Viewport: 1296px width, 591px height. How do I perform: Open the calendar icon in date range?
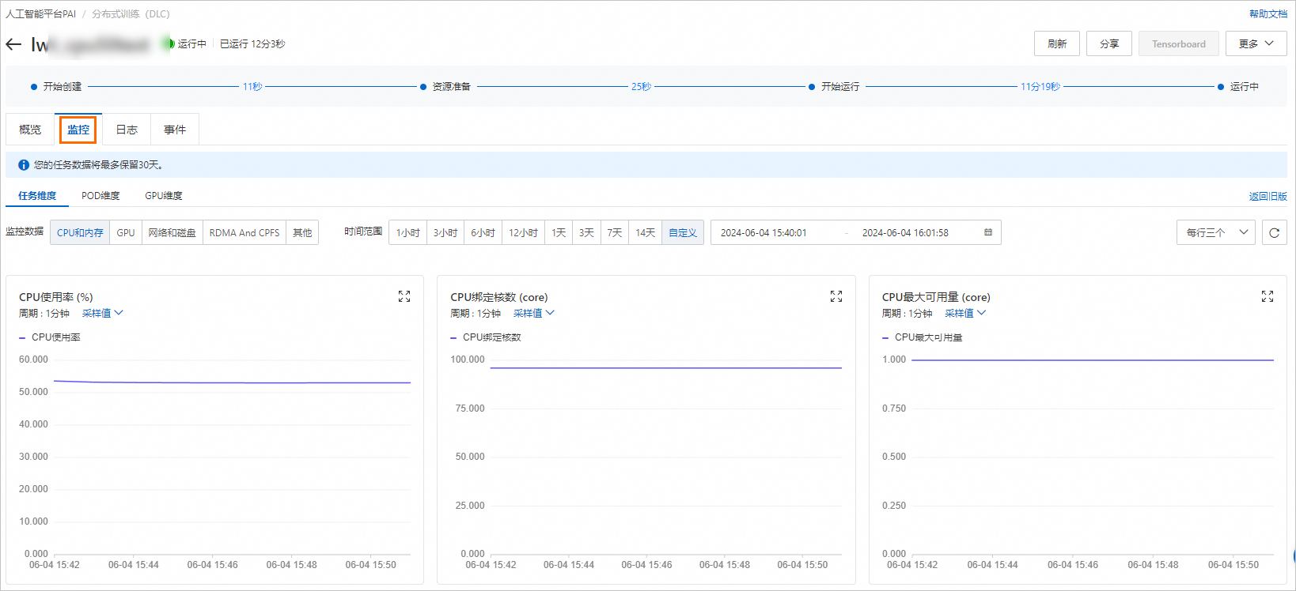[988, 232]
